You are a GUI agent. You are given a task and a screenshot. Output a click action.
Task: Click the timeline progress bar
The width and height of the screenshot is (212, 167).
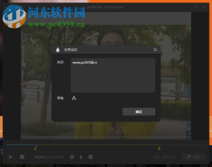click(x=106, y=145)
